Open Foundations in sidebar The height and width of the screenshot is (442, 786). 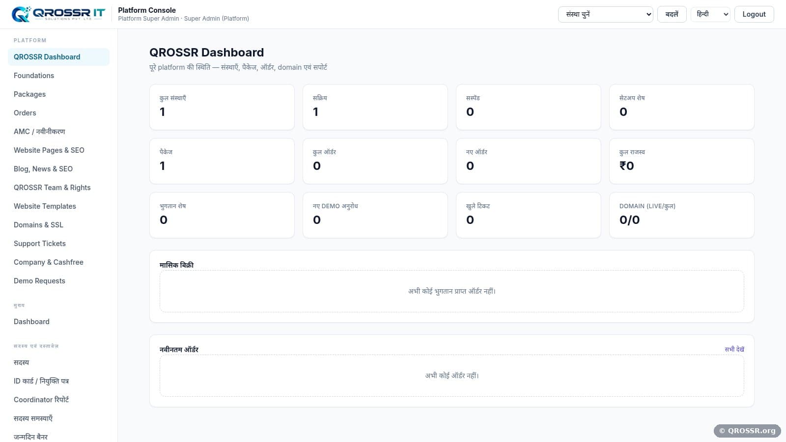[58, 76]
